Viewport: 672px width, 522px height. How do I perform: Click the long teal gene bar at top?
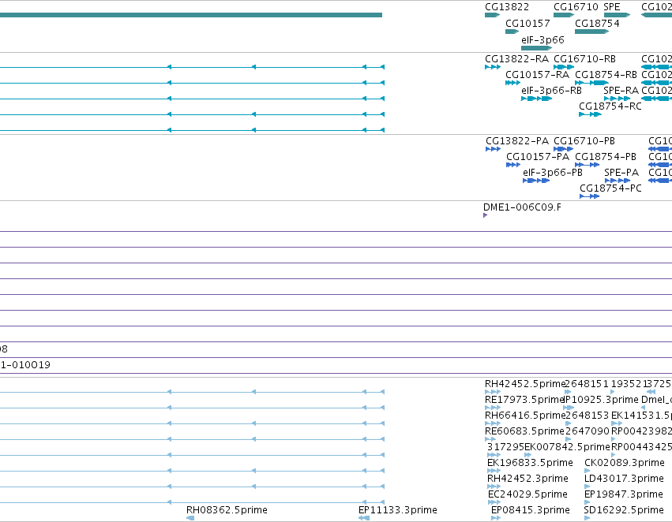(191, 15)
